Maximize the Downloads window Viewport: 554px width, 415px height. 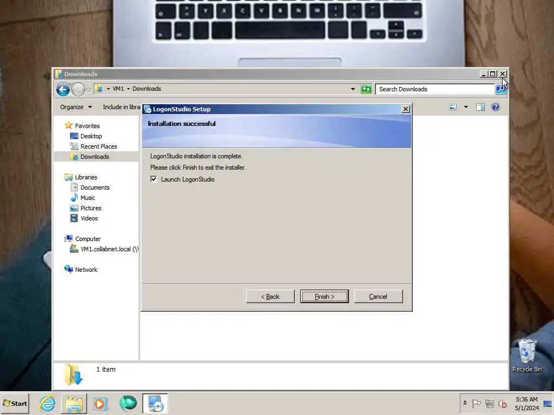(492, 73)
